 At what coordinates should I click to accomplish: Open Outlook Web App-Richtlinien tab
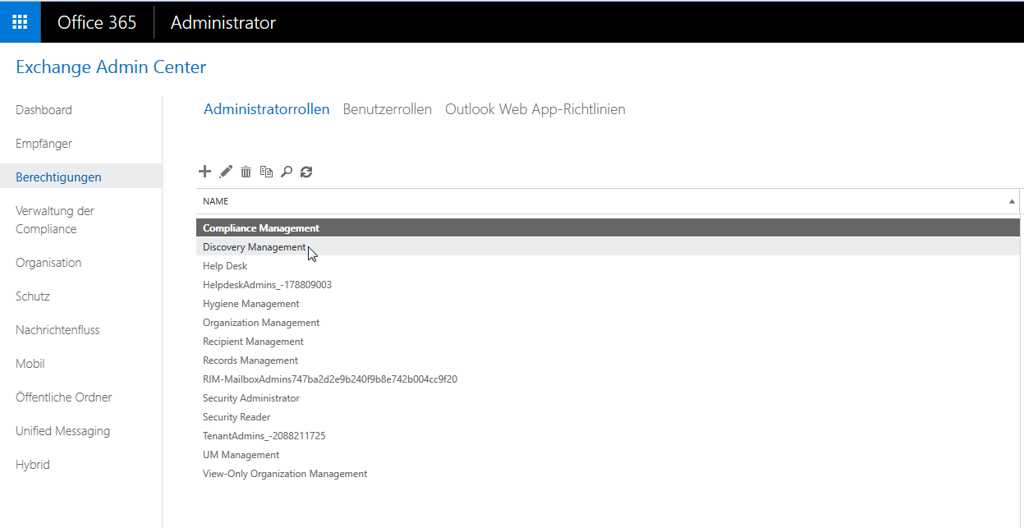(535, 108)
